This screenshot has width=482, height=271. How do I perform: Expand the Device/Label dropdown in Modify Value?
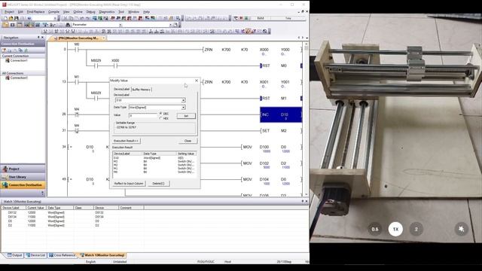(183, 100)
